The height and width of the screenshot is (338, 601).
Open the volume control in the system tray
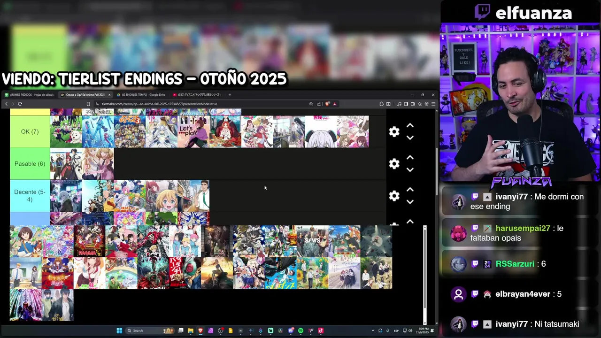(x=410, y=330)
